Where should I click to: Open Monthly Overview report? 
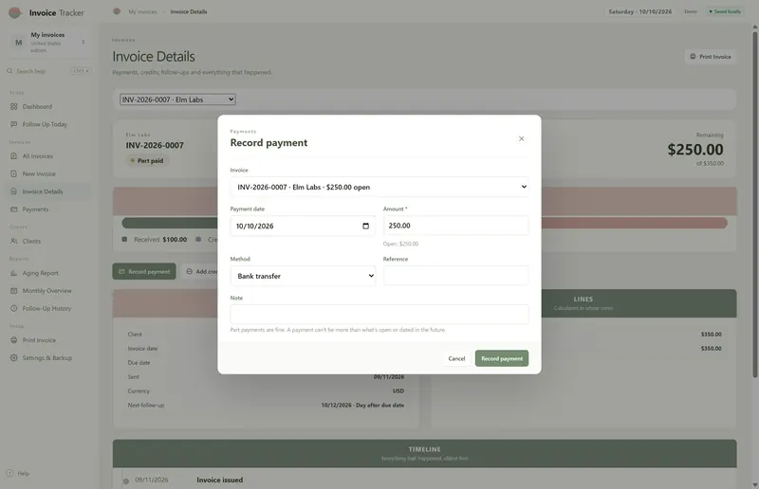click(46, 291)
